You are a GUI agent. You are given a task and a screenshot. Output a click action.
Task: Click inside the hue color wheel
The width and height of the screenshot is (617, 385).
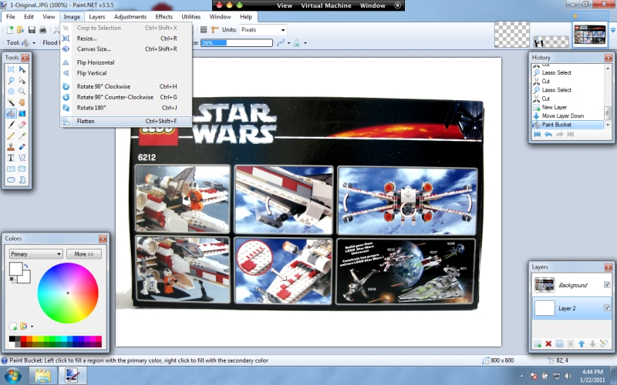[68, 293]
